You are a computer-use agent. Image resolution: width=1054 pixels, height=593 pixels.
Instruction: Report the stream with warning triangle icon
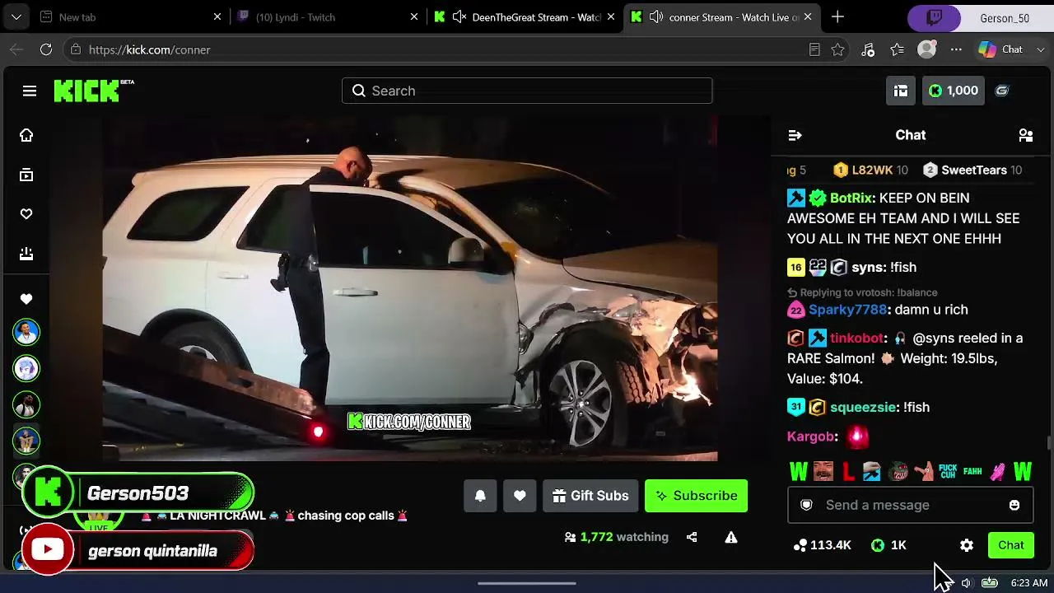click(x=730, y=537)
